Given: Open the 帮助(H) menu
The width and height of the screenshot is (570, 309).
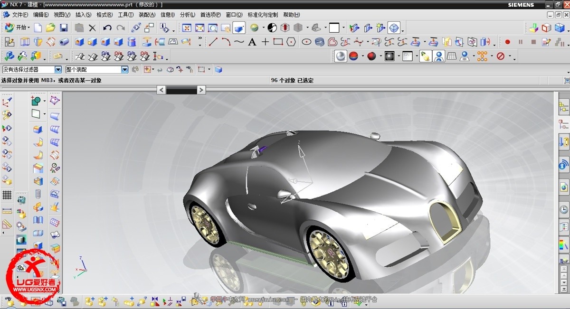Looking at the screenshot, I should pyautogui.click(x=291, y=15).
